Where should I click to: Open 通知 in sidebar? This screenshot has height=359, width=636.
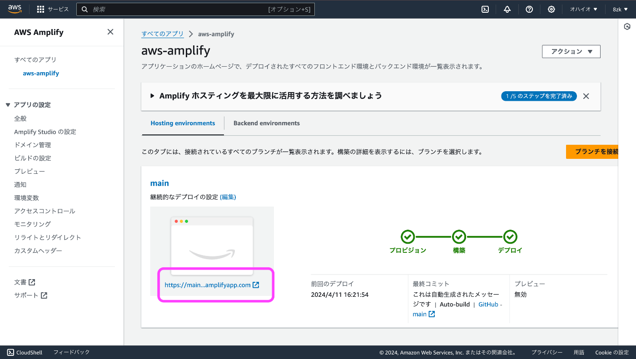20,184
